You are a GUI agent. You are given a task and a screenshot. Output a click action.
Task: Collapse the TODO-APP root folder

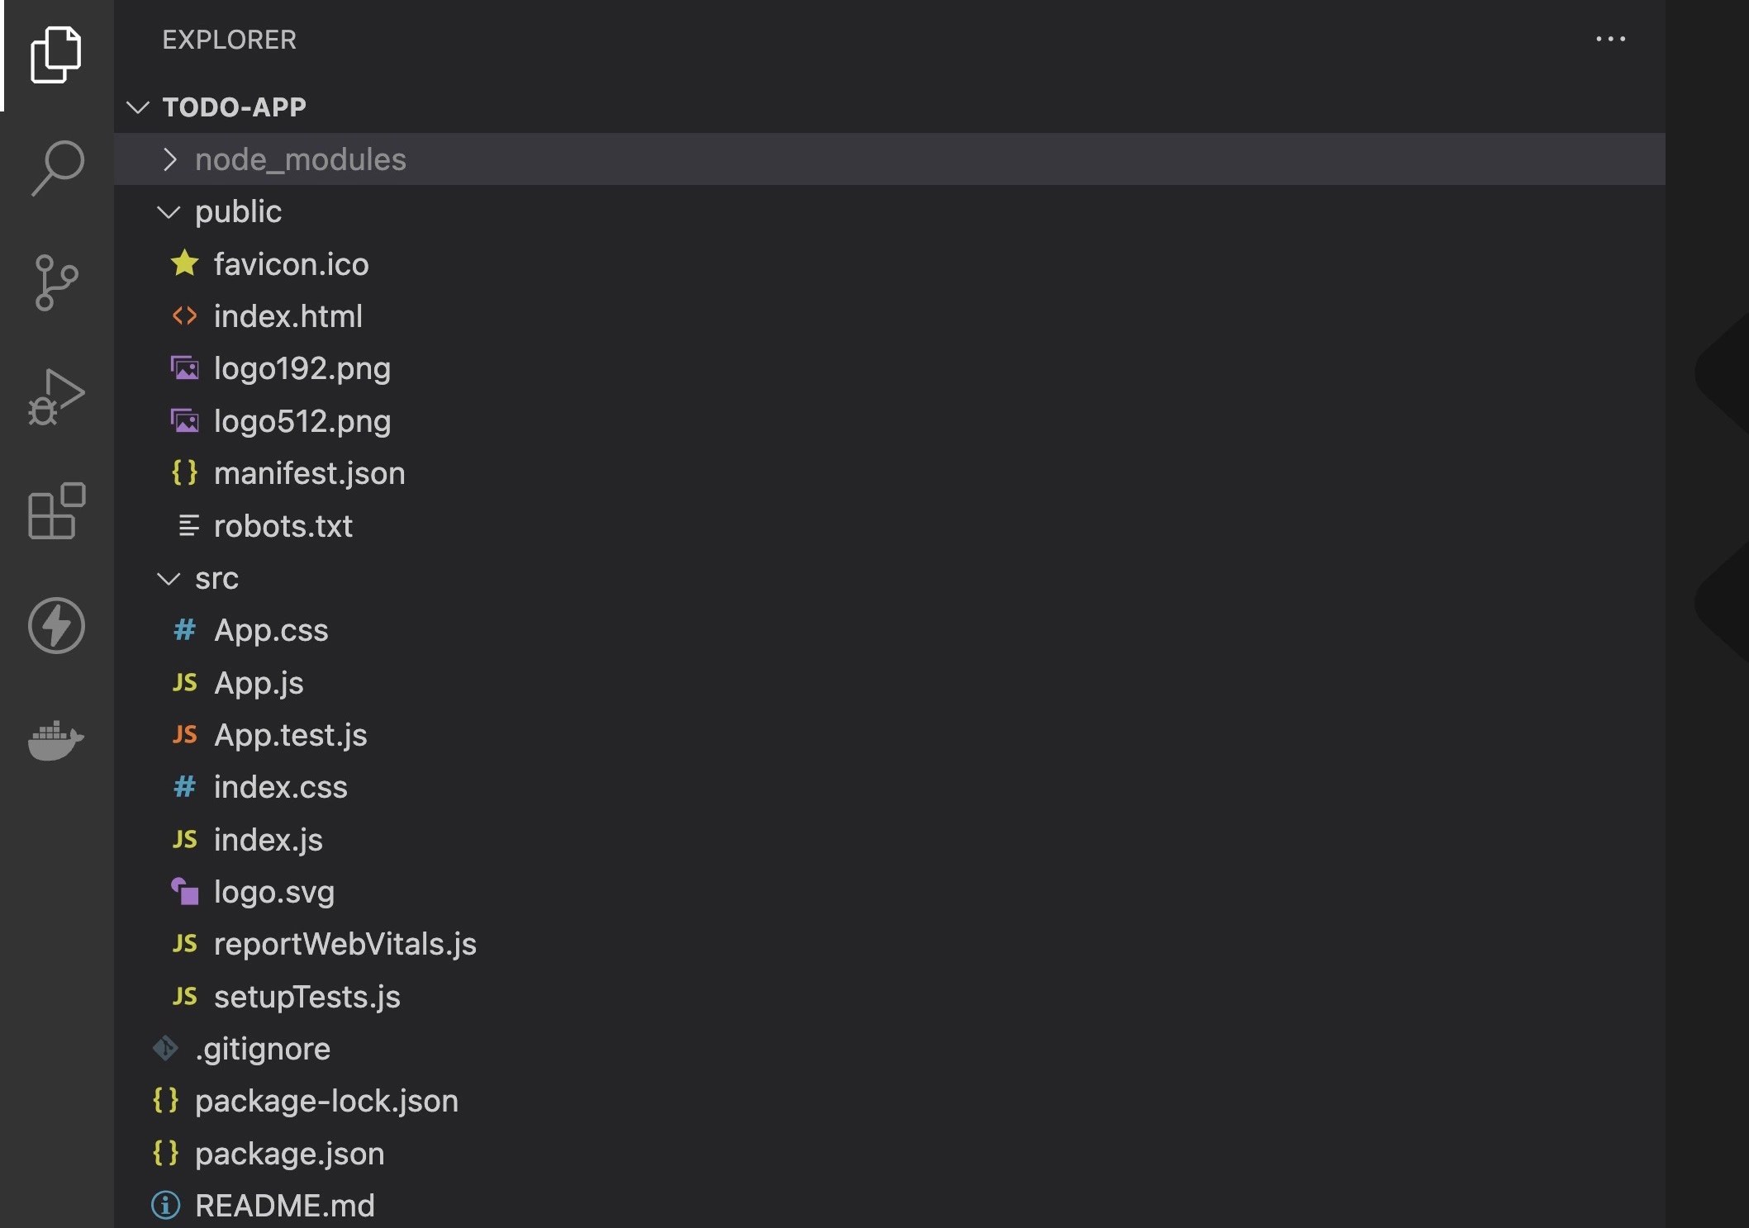[x=136, y=107]
